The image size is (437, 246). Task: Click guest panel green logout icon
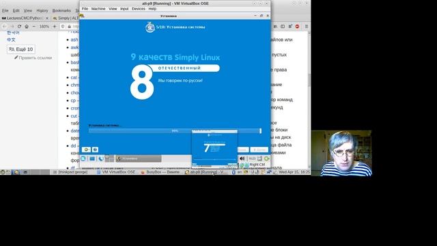pyautogui.click(x=267, y=159)
